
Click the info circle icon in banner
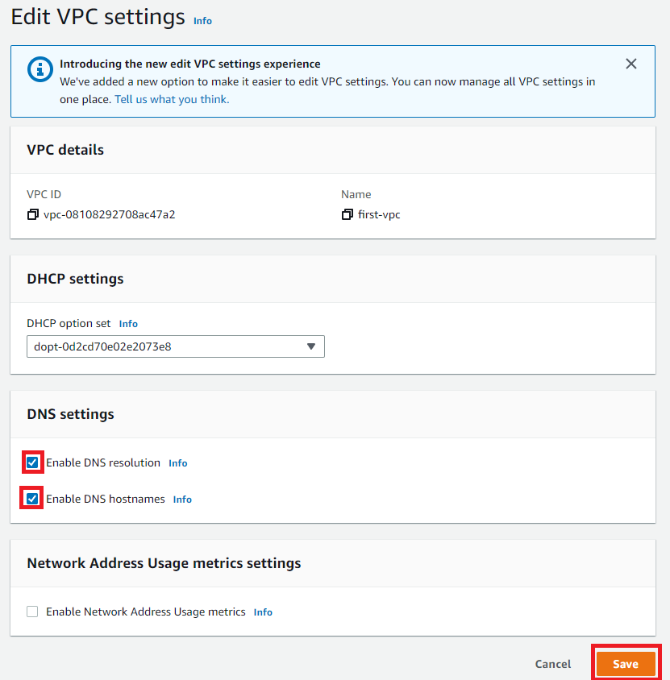40,69
